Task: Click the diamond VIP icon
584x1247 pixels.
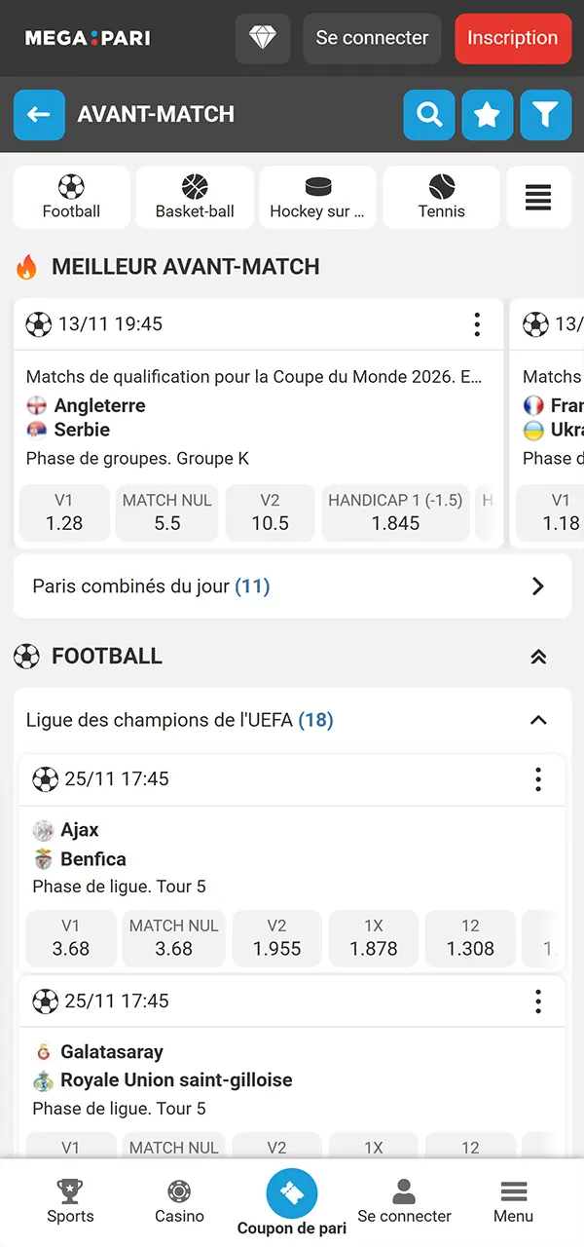Action: coord(263,39)
